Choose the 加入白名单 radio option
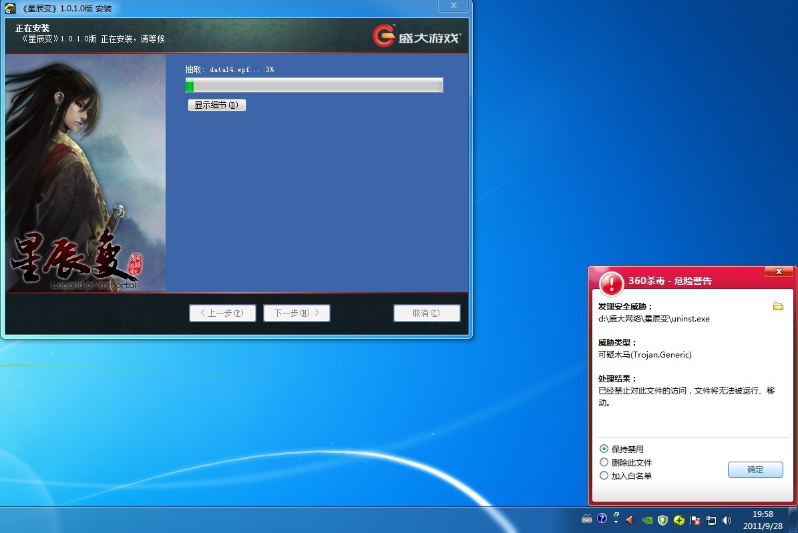Screen dimensions: 798x533 click(x=604, y=476)
